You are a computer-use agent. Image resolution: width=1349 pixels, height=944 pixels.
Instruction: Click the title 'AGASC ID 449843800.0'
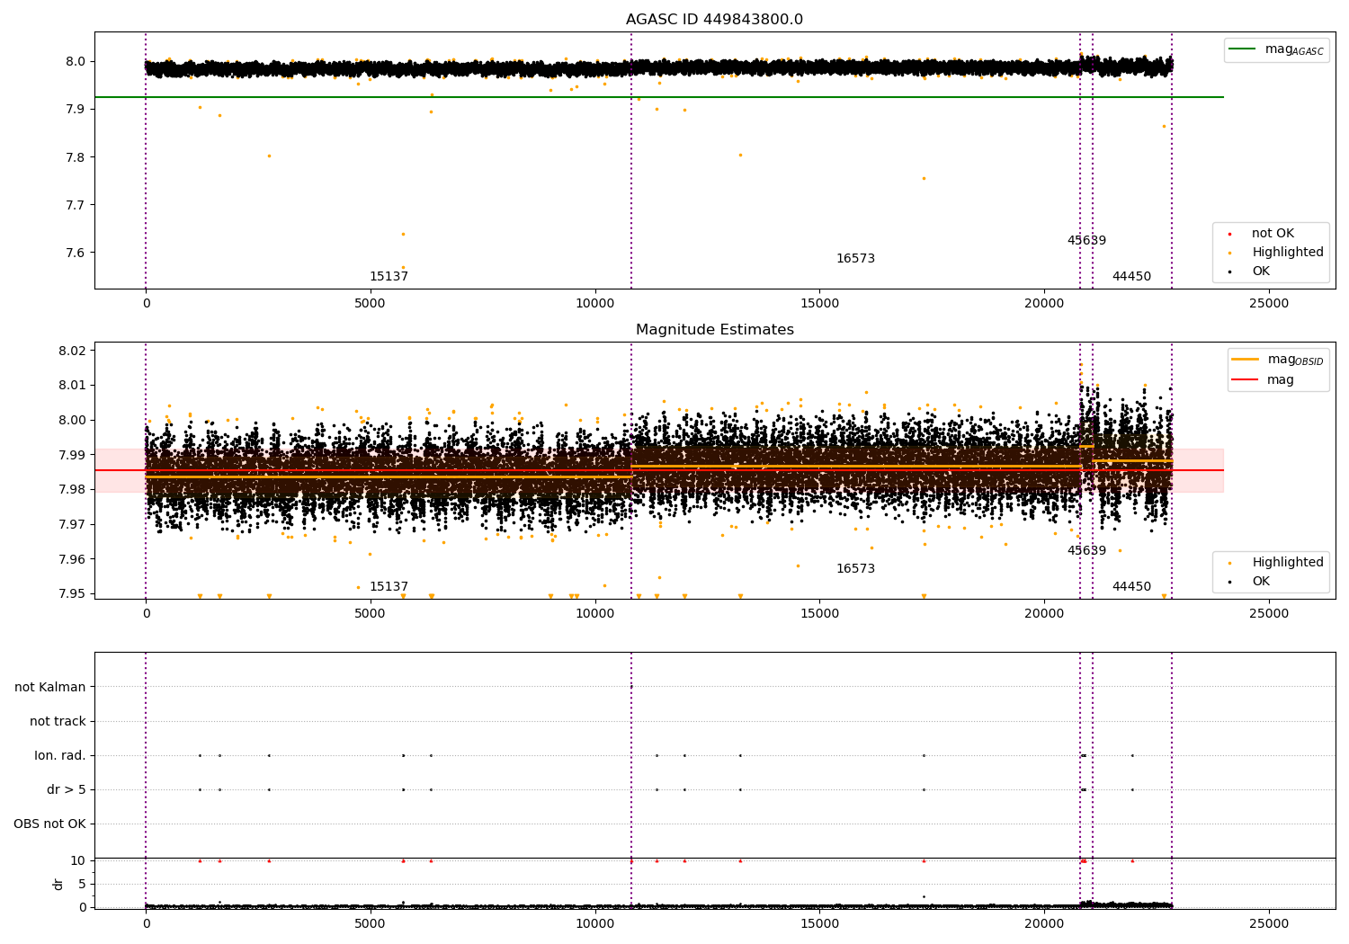[x=714, y=20]
